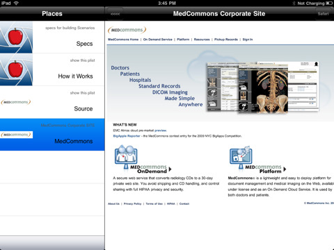Click the Sign In link
The height and width of the screenshot is (250, 334).
point(248,40)
